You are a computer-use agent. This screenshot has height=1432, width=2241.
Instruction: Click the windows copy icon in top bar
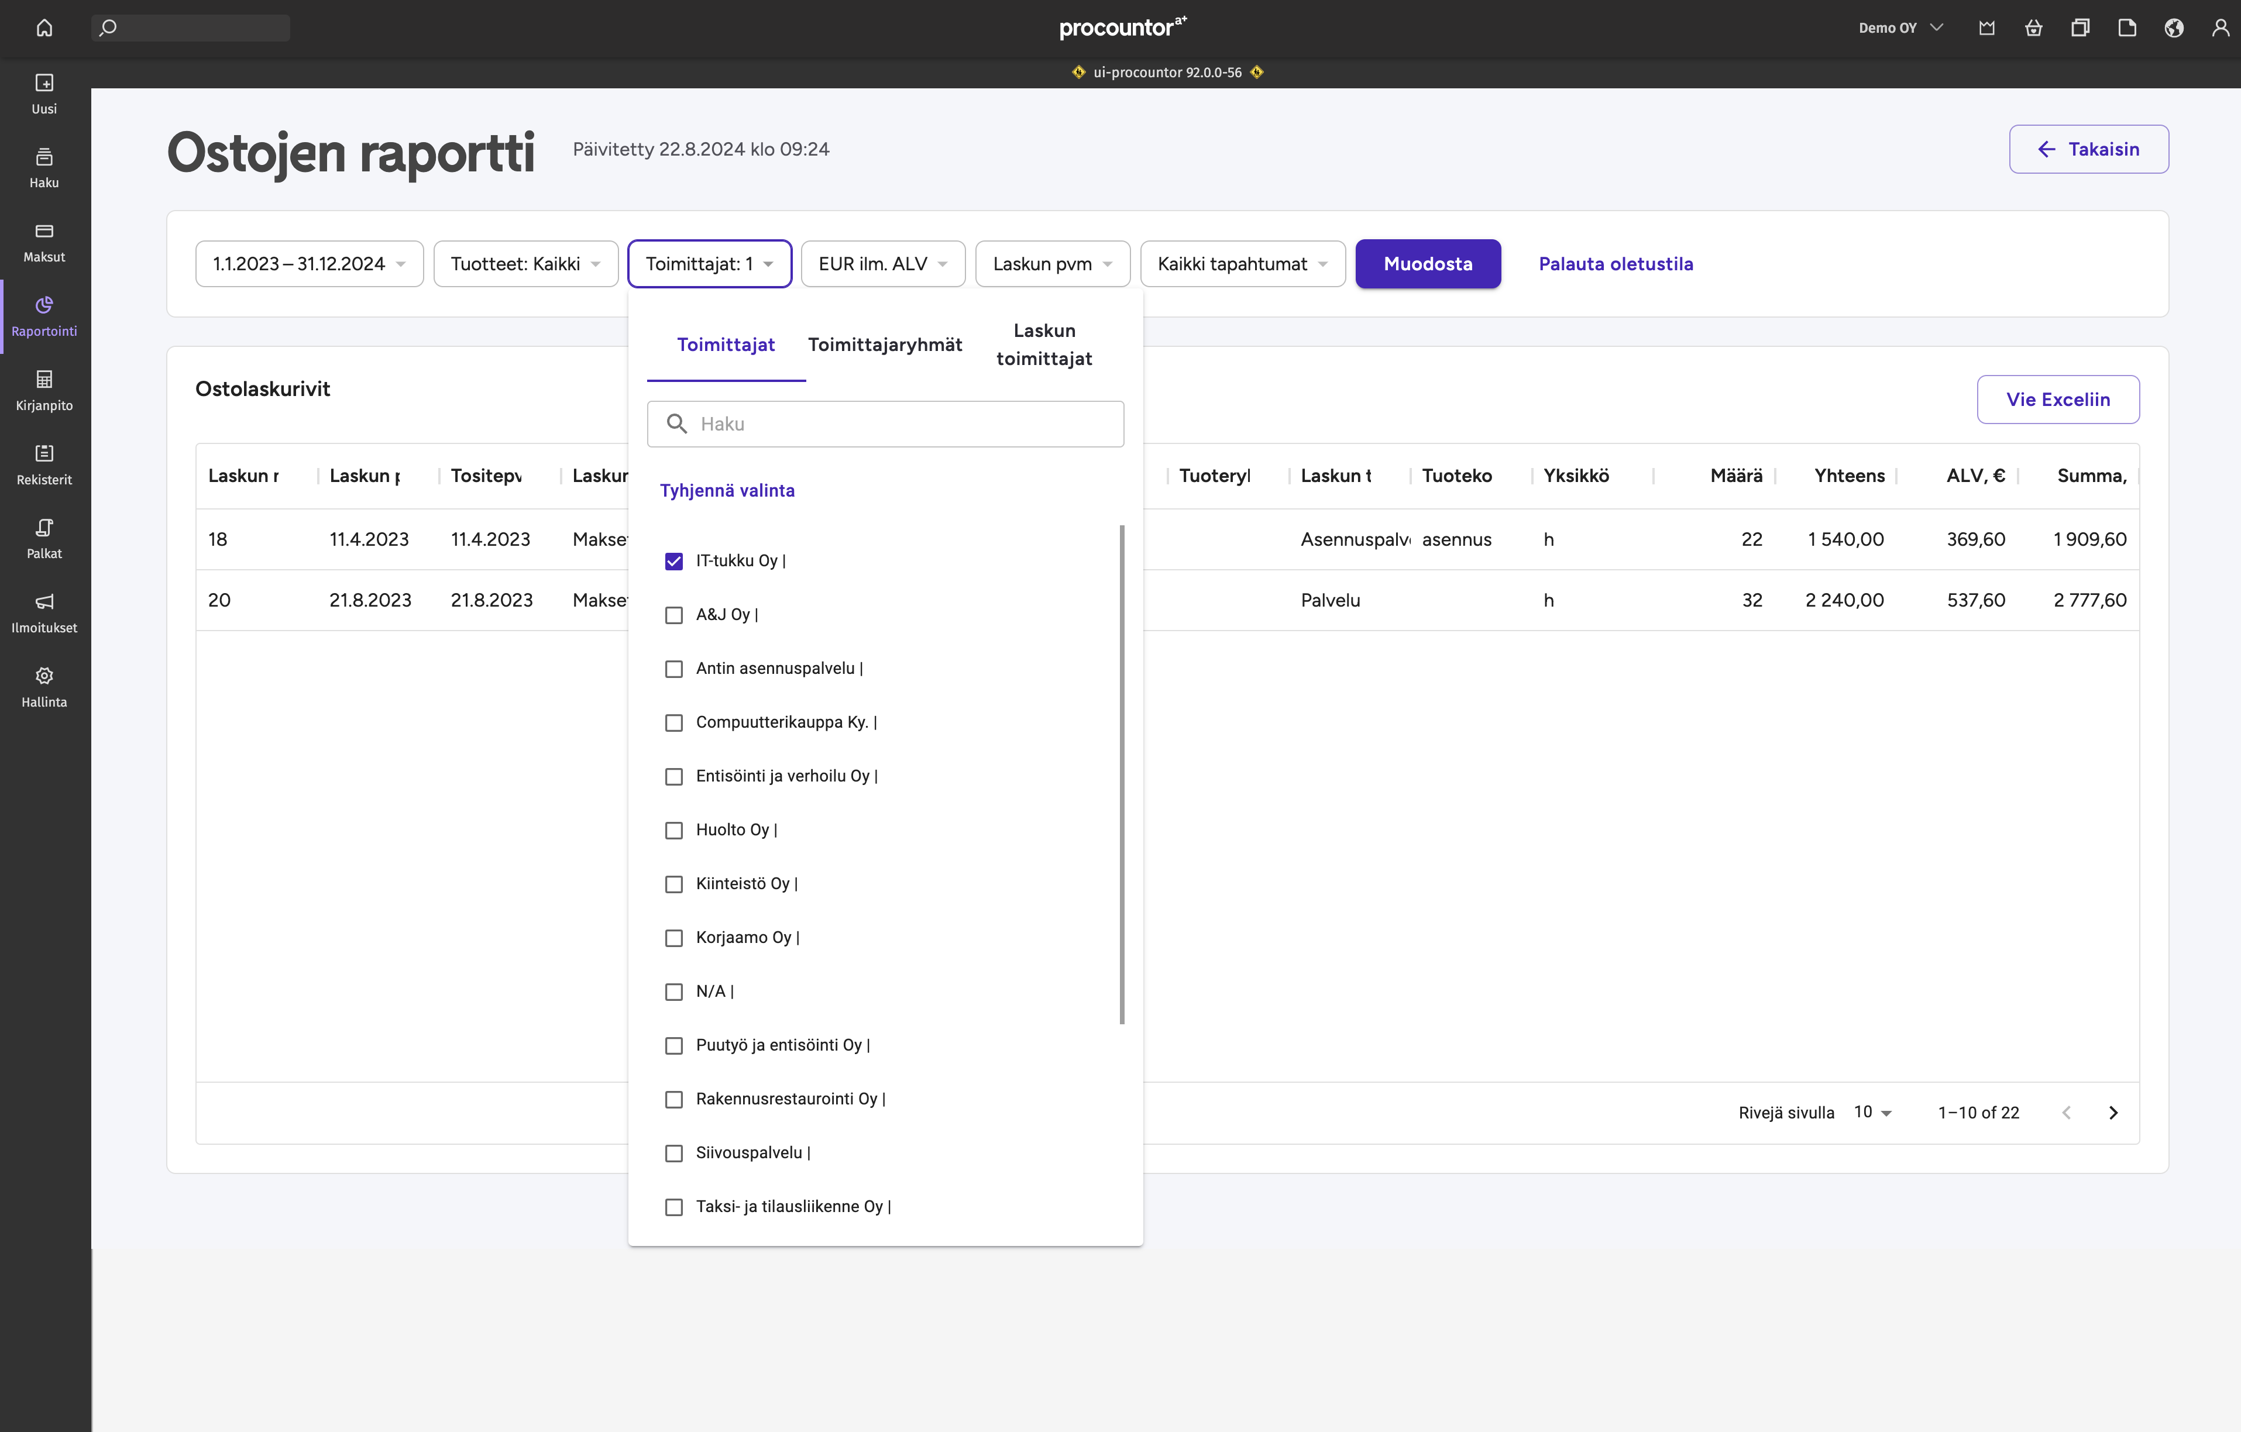click(x=2080, y=28)
